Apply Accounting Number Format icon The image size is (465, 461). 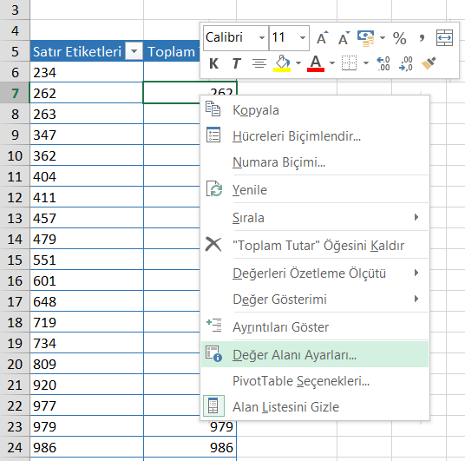(365, 38)
